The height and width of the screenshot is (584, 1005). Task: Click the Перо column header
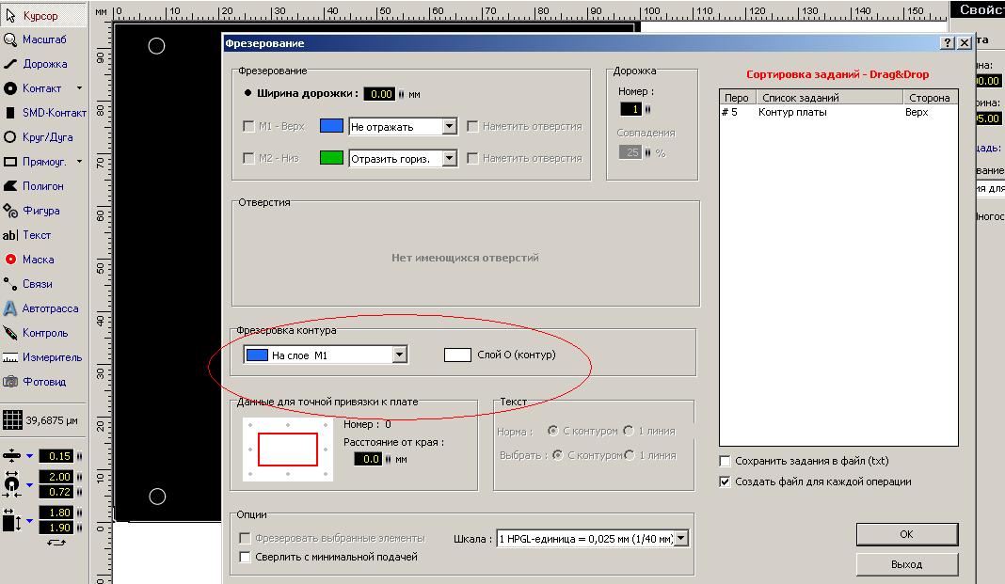coord(738,98)
